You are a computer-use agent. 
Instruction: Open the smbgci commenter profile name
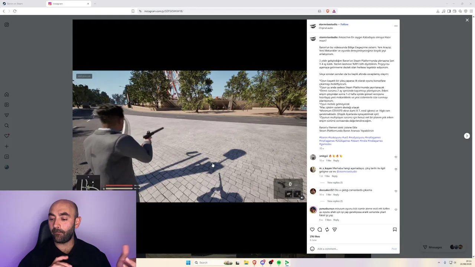(x=324, y=156)
